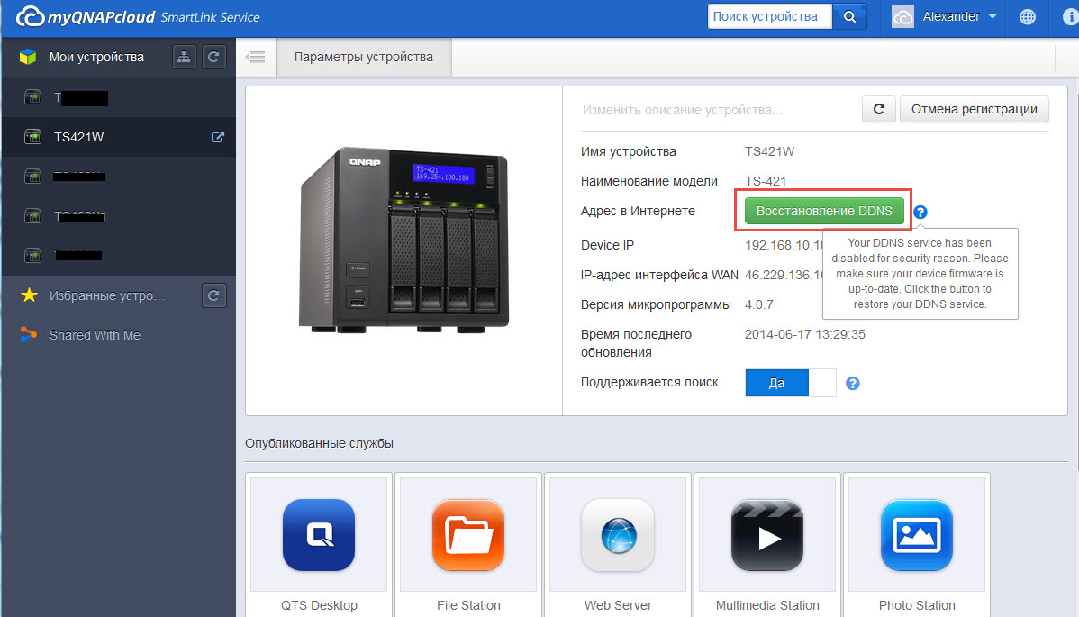The image size is (1079, 617).
Task: Click the cloud avatar icon beside Alexander
Action: 902,16
